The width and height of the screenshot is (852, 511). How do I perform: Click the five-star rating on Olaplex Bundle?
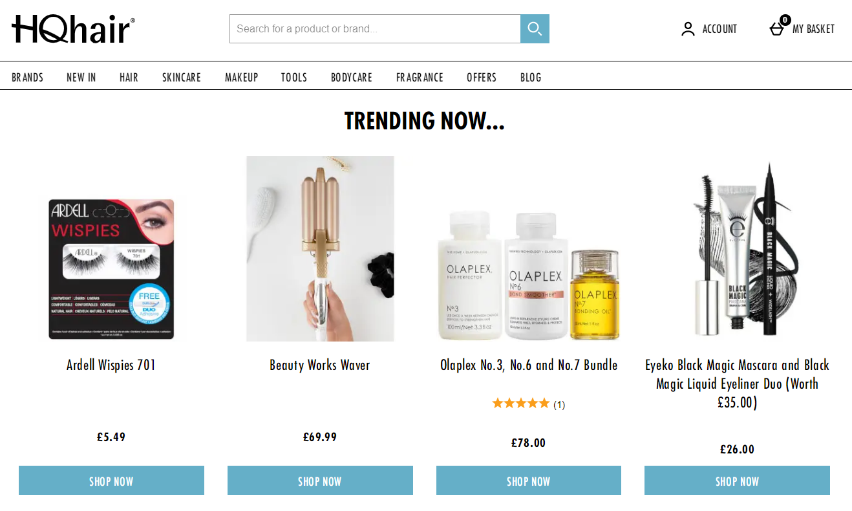(520, 404)
